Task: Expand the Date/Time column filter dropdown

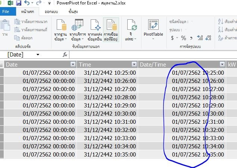Action: 222,65
